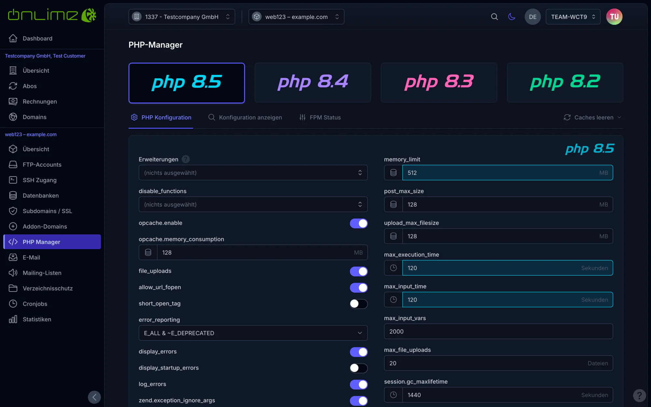Open Domains page

pyautogui.click(x=52, y=117)
